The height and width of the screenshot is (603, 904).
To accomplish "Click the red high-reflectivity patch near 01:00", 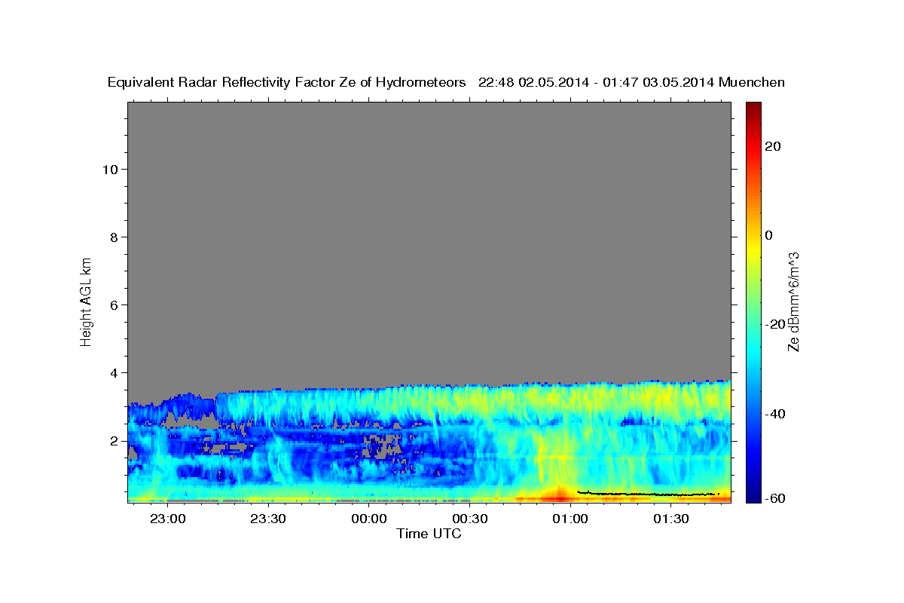I will [x=559, y=495].
